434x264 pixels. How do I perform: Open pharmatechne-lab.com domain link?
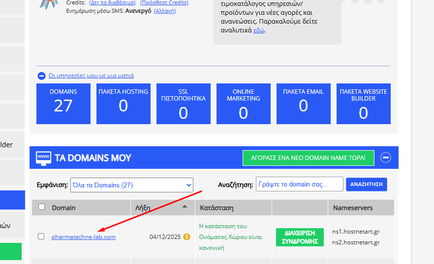click(x=84, y=237)
